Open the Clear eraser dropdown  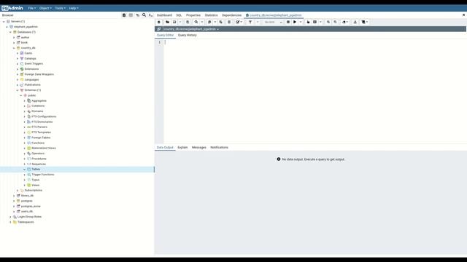tap(345, 22)
